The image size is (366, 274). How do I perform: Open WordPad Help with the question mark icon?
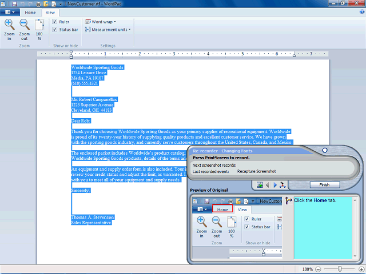click(x=362, y=12)
